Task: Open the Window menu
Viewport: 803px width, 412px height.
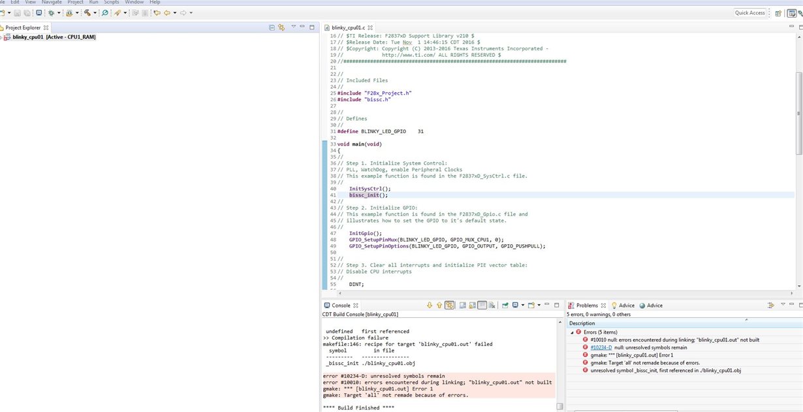Action: pyautogui.click(x=134, y=3)
